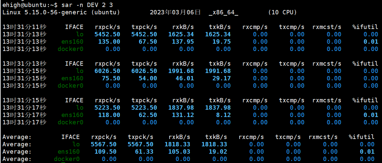Click the '(10 CPU)' text
382x163 pixels.
[282, 12]
